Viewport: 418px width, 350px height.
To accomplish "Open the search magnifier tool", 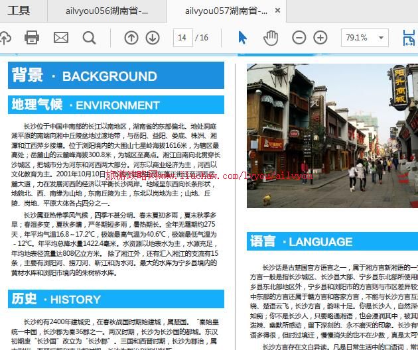I will point(89,38).
